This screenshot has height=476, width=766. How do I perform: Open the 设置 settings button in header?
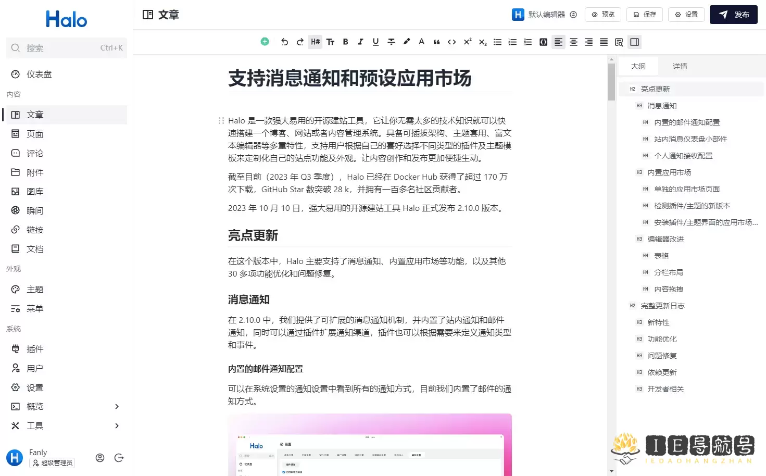point(686,15)
